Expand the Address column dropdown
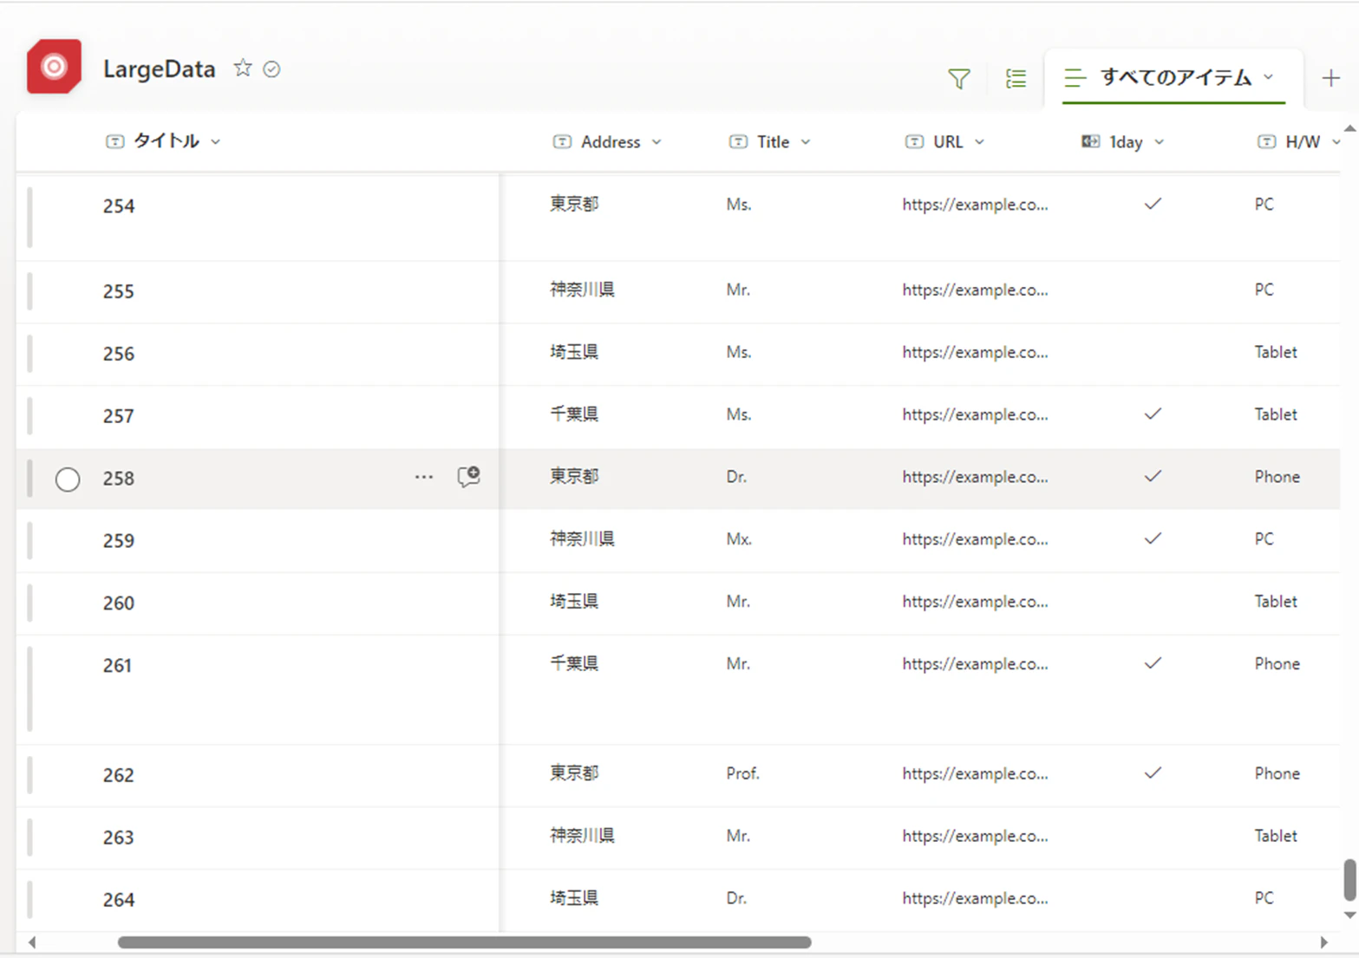Image resolution: width=1359 pixels, height=958 pixels. [657, 142]
